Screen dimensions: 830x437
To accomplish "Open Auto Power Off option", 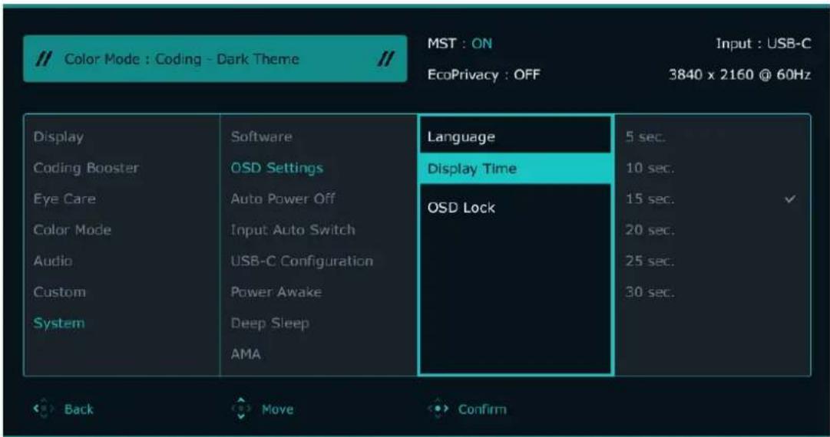I will coord(283,199).
